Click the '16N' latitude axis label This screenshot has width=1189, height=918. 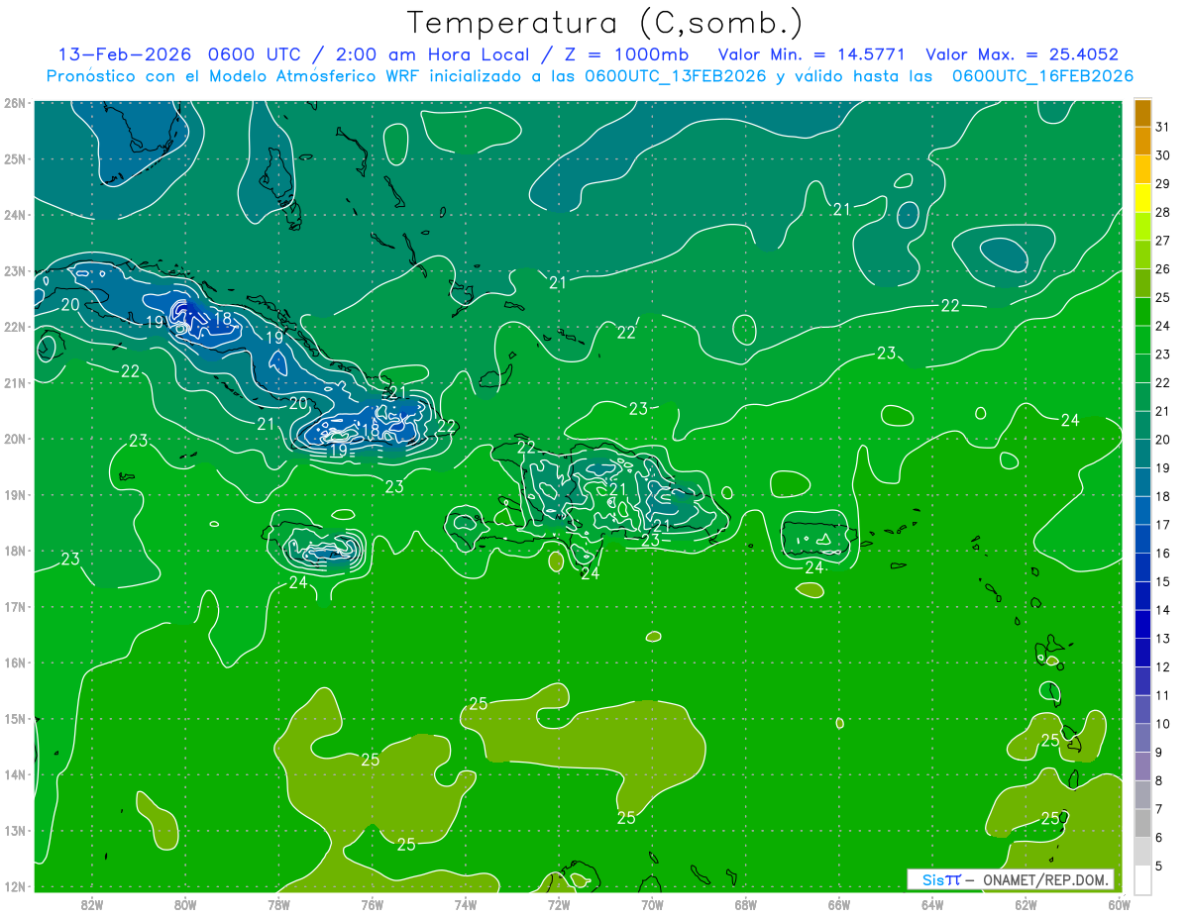tap(14, 663)
